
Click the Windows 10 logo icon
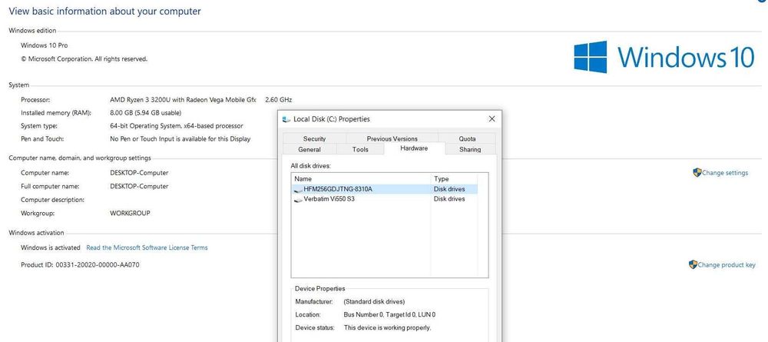590,57
